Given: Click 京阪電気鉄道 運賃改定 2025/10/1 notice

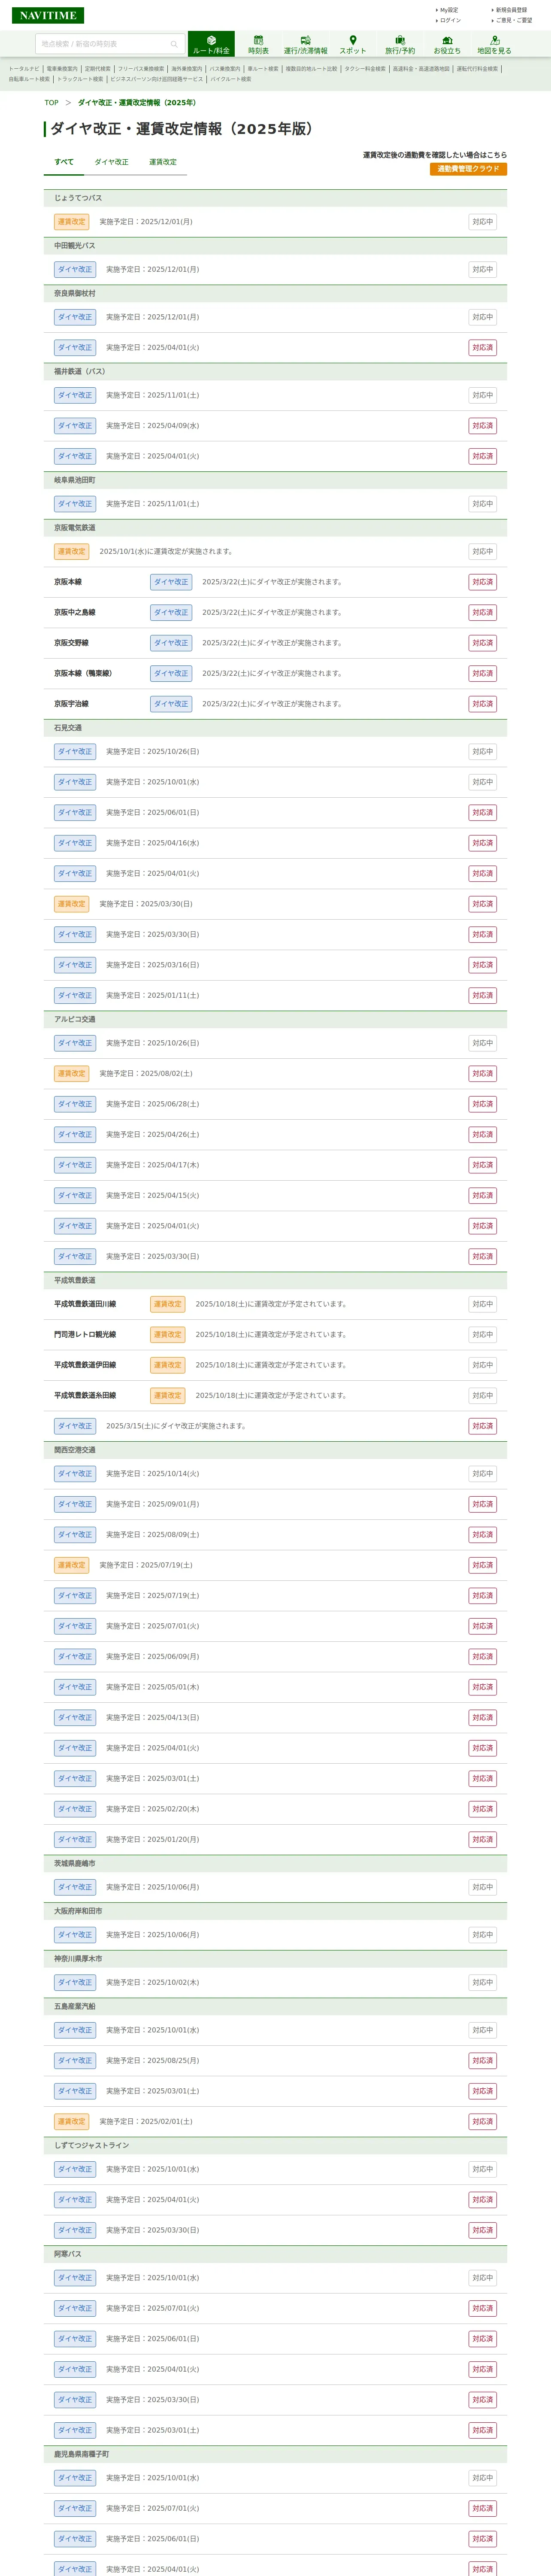Looking at the screenshot, I should [x=275, y=552].
